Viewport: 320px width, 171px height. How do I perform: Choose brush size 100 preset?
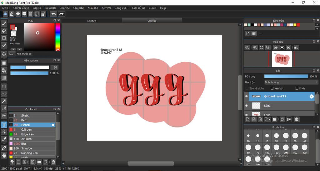(267, 148)
